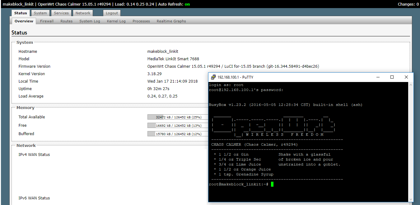420x205 pixels.
Task: Click the BusyBox v1.23.2 terminal line
Action: pos(286,105)
